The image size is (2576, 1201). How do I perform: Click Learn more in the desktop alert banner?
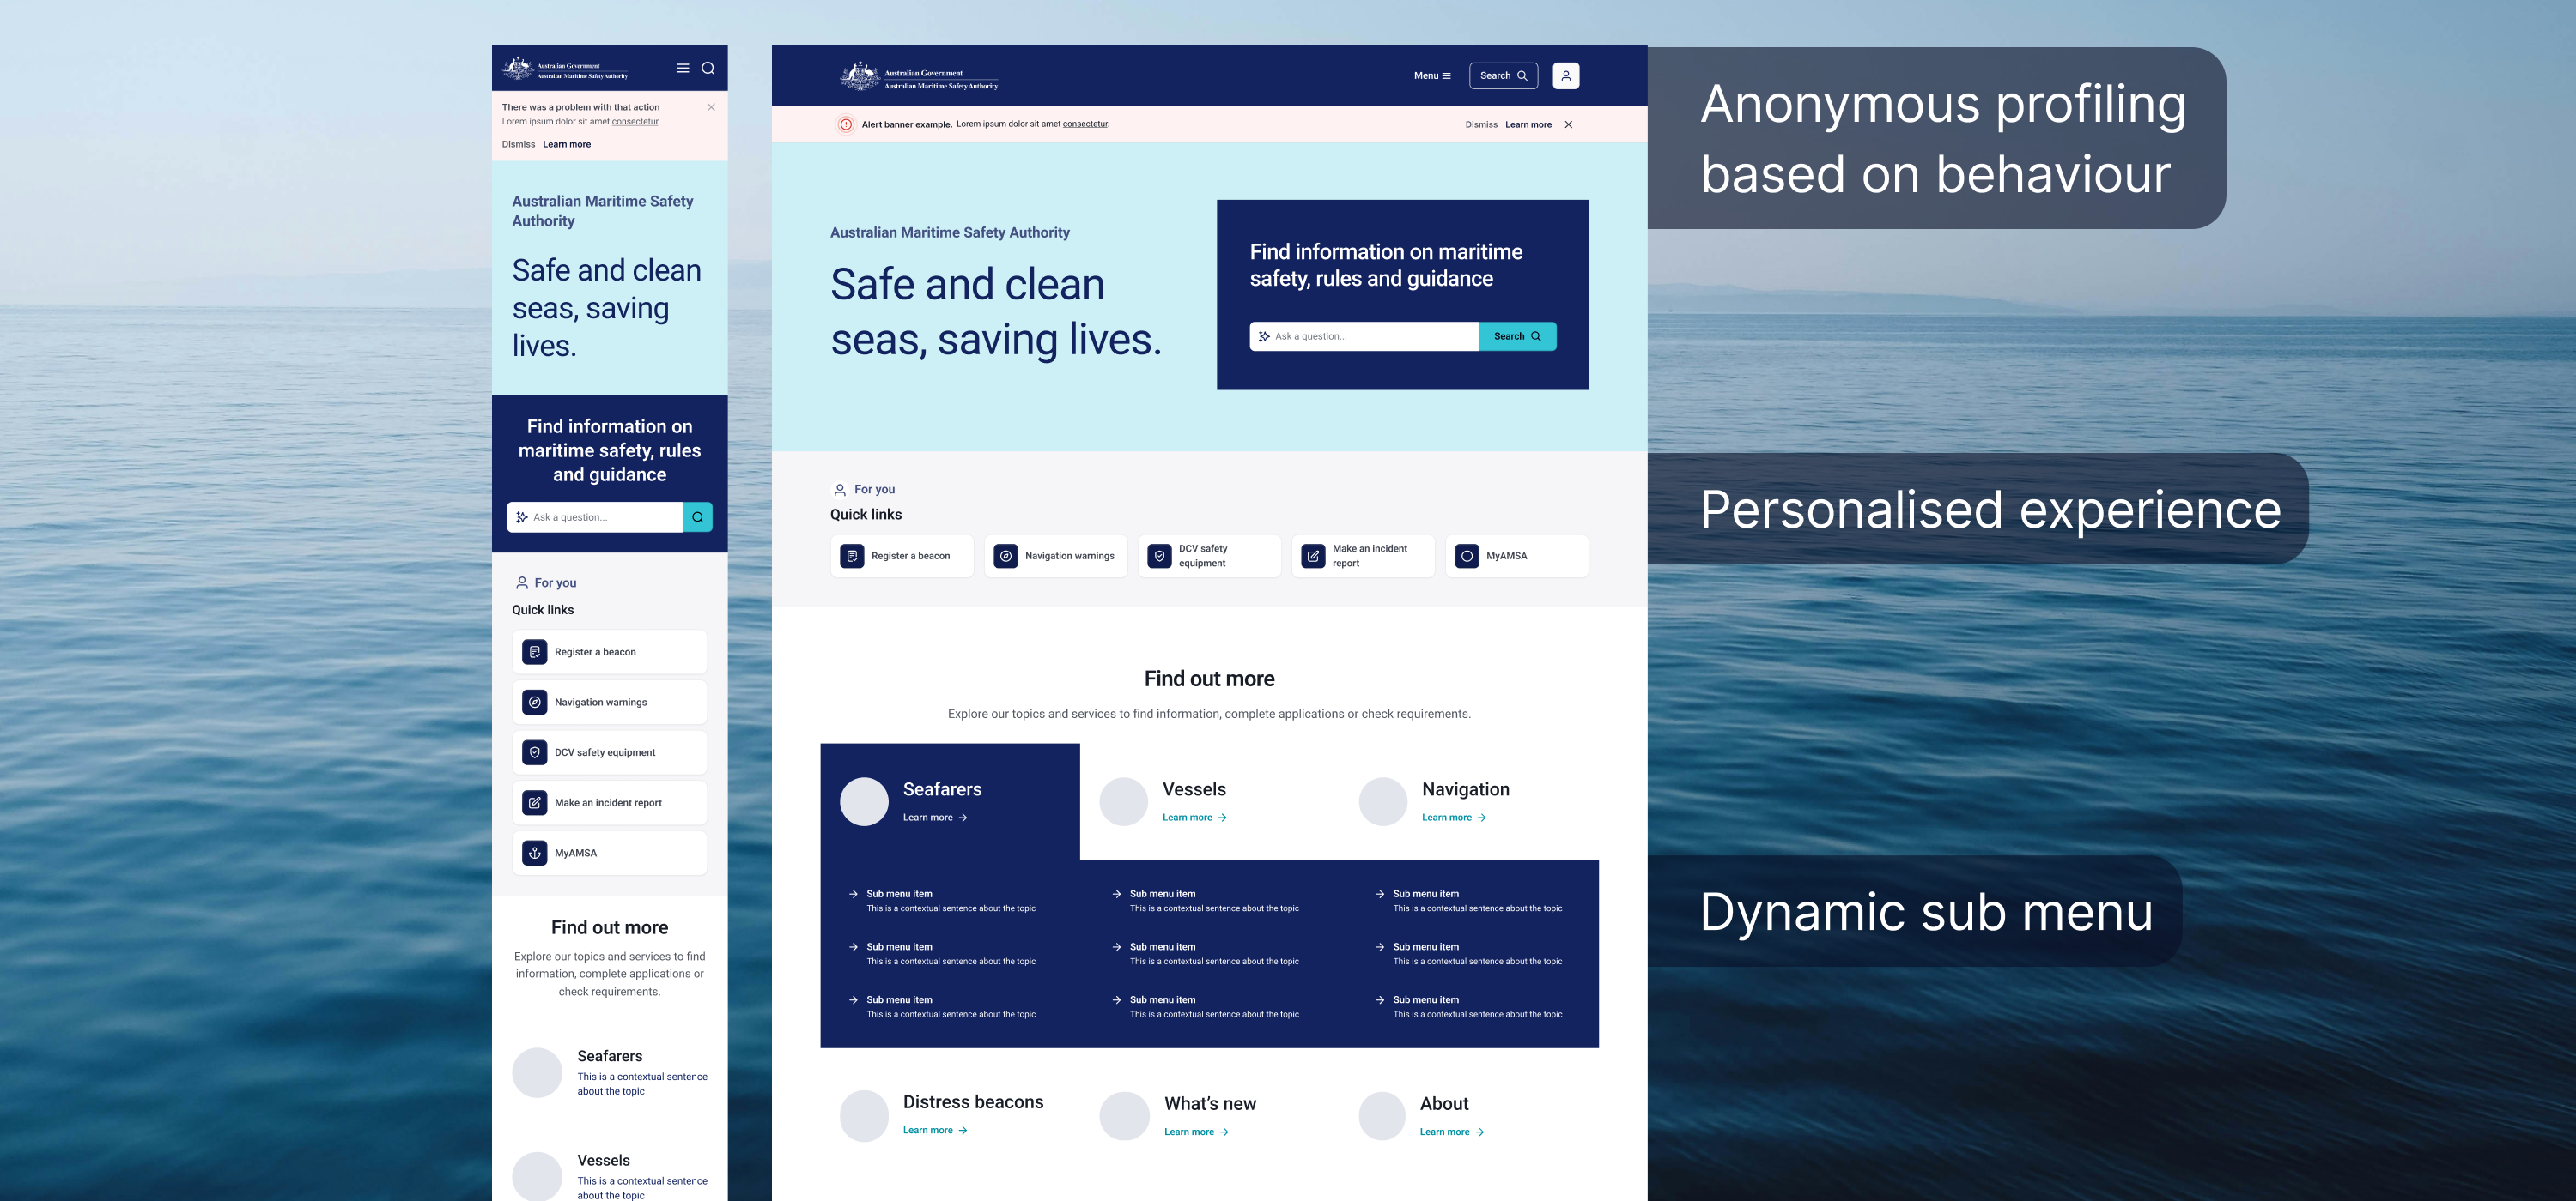pyautogui.click(x=1528, y=125)
